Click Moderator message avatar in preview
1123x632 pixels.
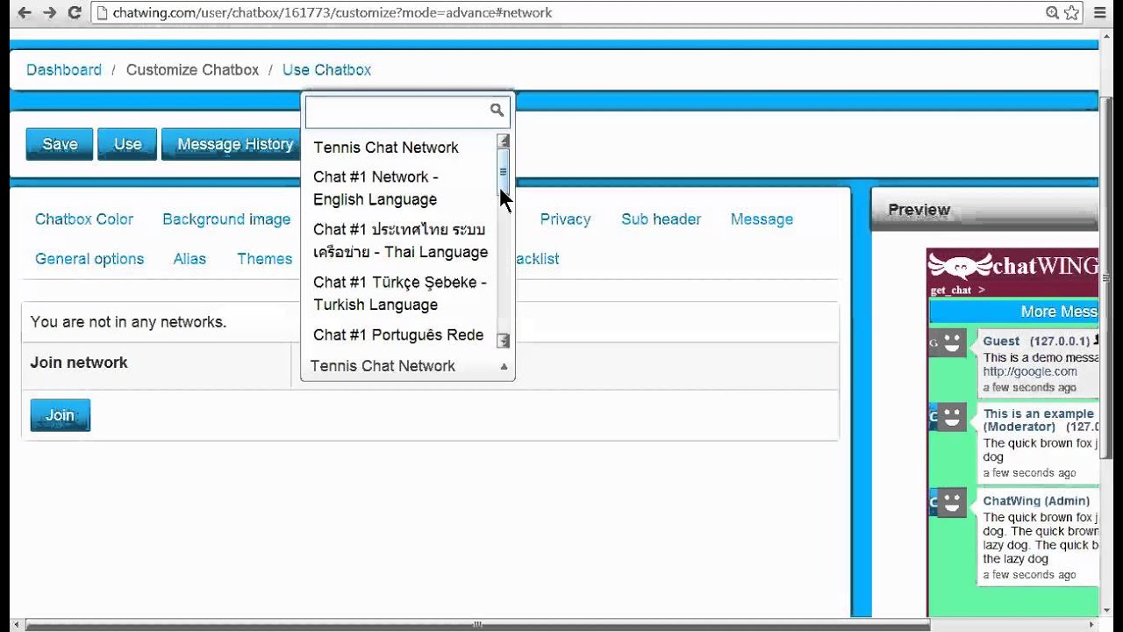952,417
